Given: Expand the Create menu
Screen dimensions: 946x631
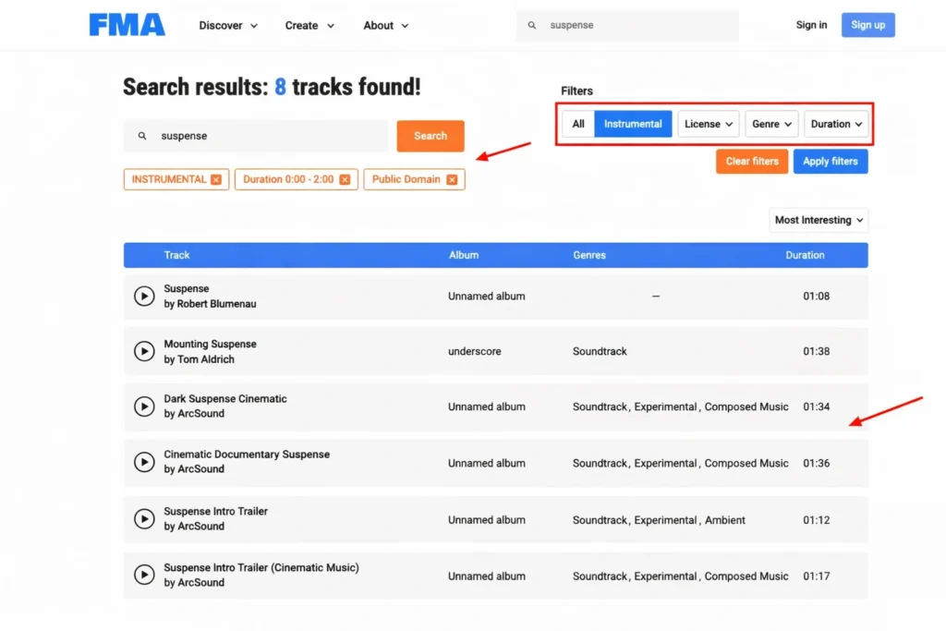Looking at the screenshot, I should 308,26.
